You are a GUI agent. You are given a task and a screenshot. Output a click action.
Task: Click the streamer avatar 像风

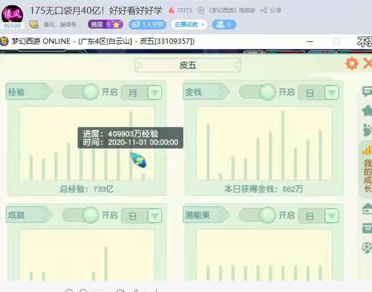tap(12, 14)
